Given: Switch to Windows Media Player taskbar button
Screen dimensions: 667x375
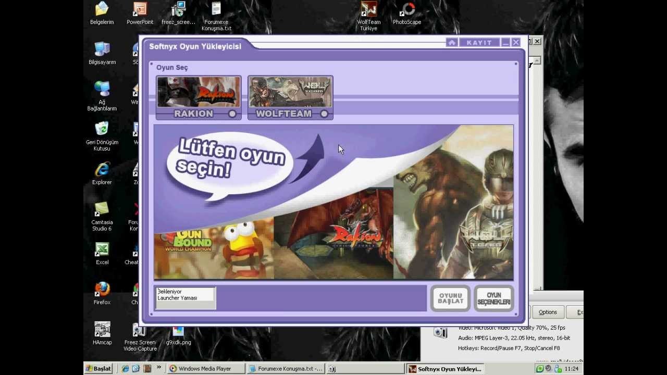Looking at the screenshot, I should (206, 369).
